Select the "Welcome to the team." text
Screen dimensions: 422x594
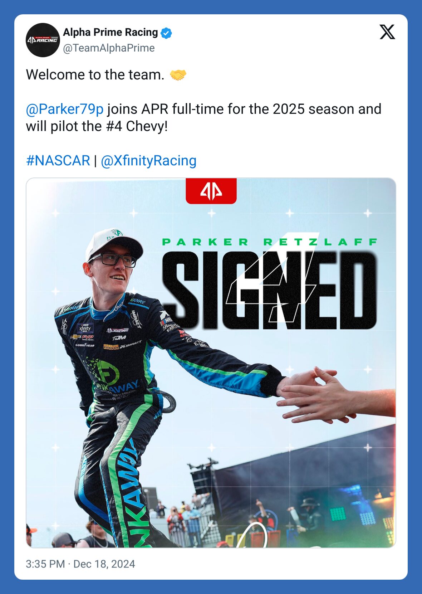95,75
